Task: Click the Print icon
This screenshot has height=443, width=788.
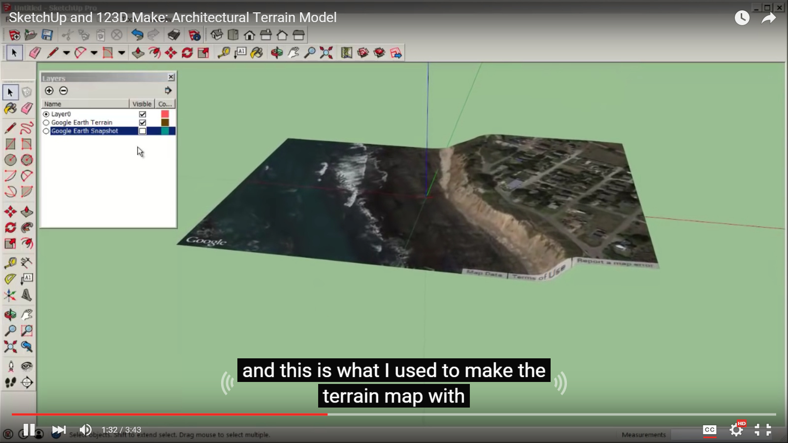Action: [x=174, y=35]
